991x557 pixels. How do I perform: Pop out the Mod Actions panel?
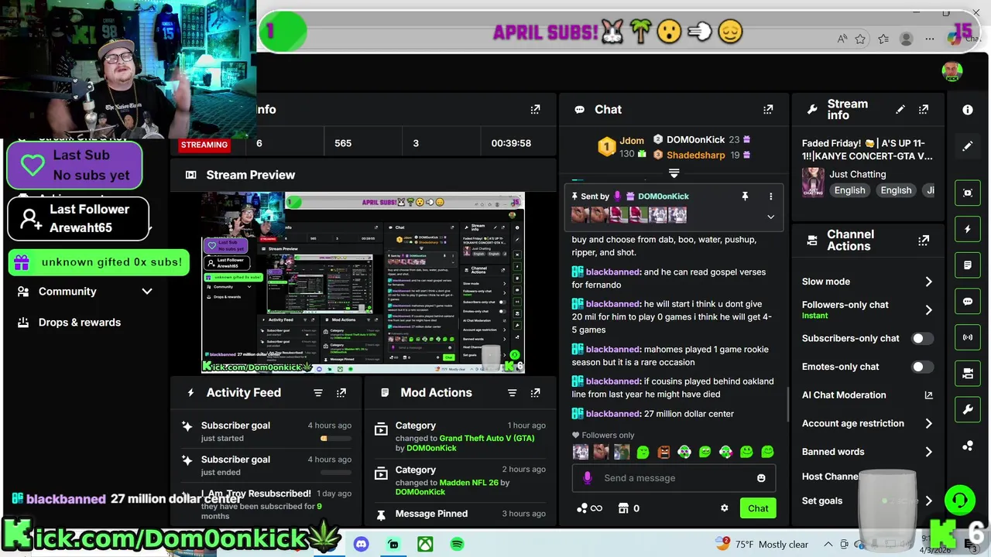tap(535, 393)
